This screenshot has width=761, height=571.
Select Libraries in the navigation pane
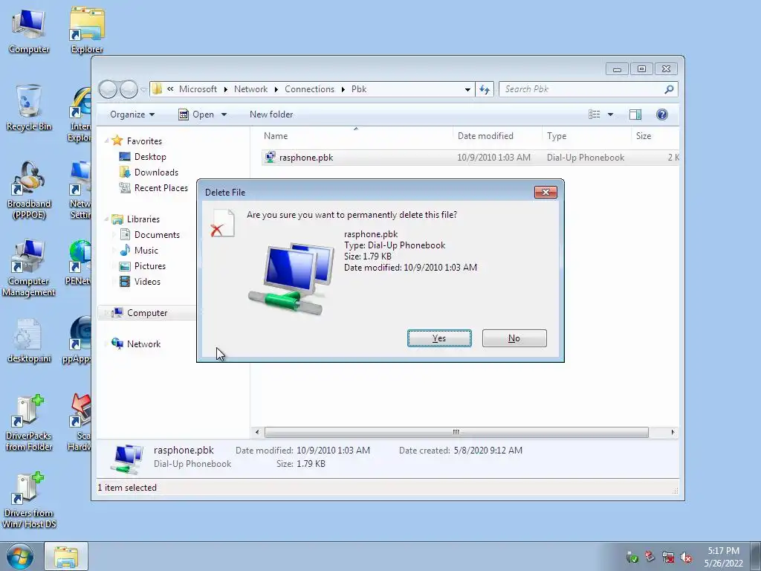143,219
